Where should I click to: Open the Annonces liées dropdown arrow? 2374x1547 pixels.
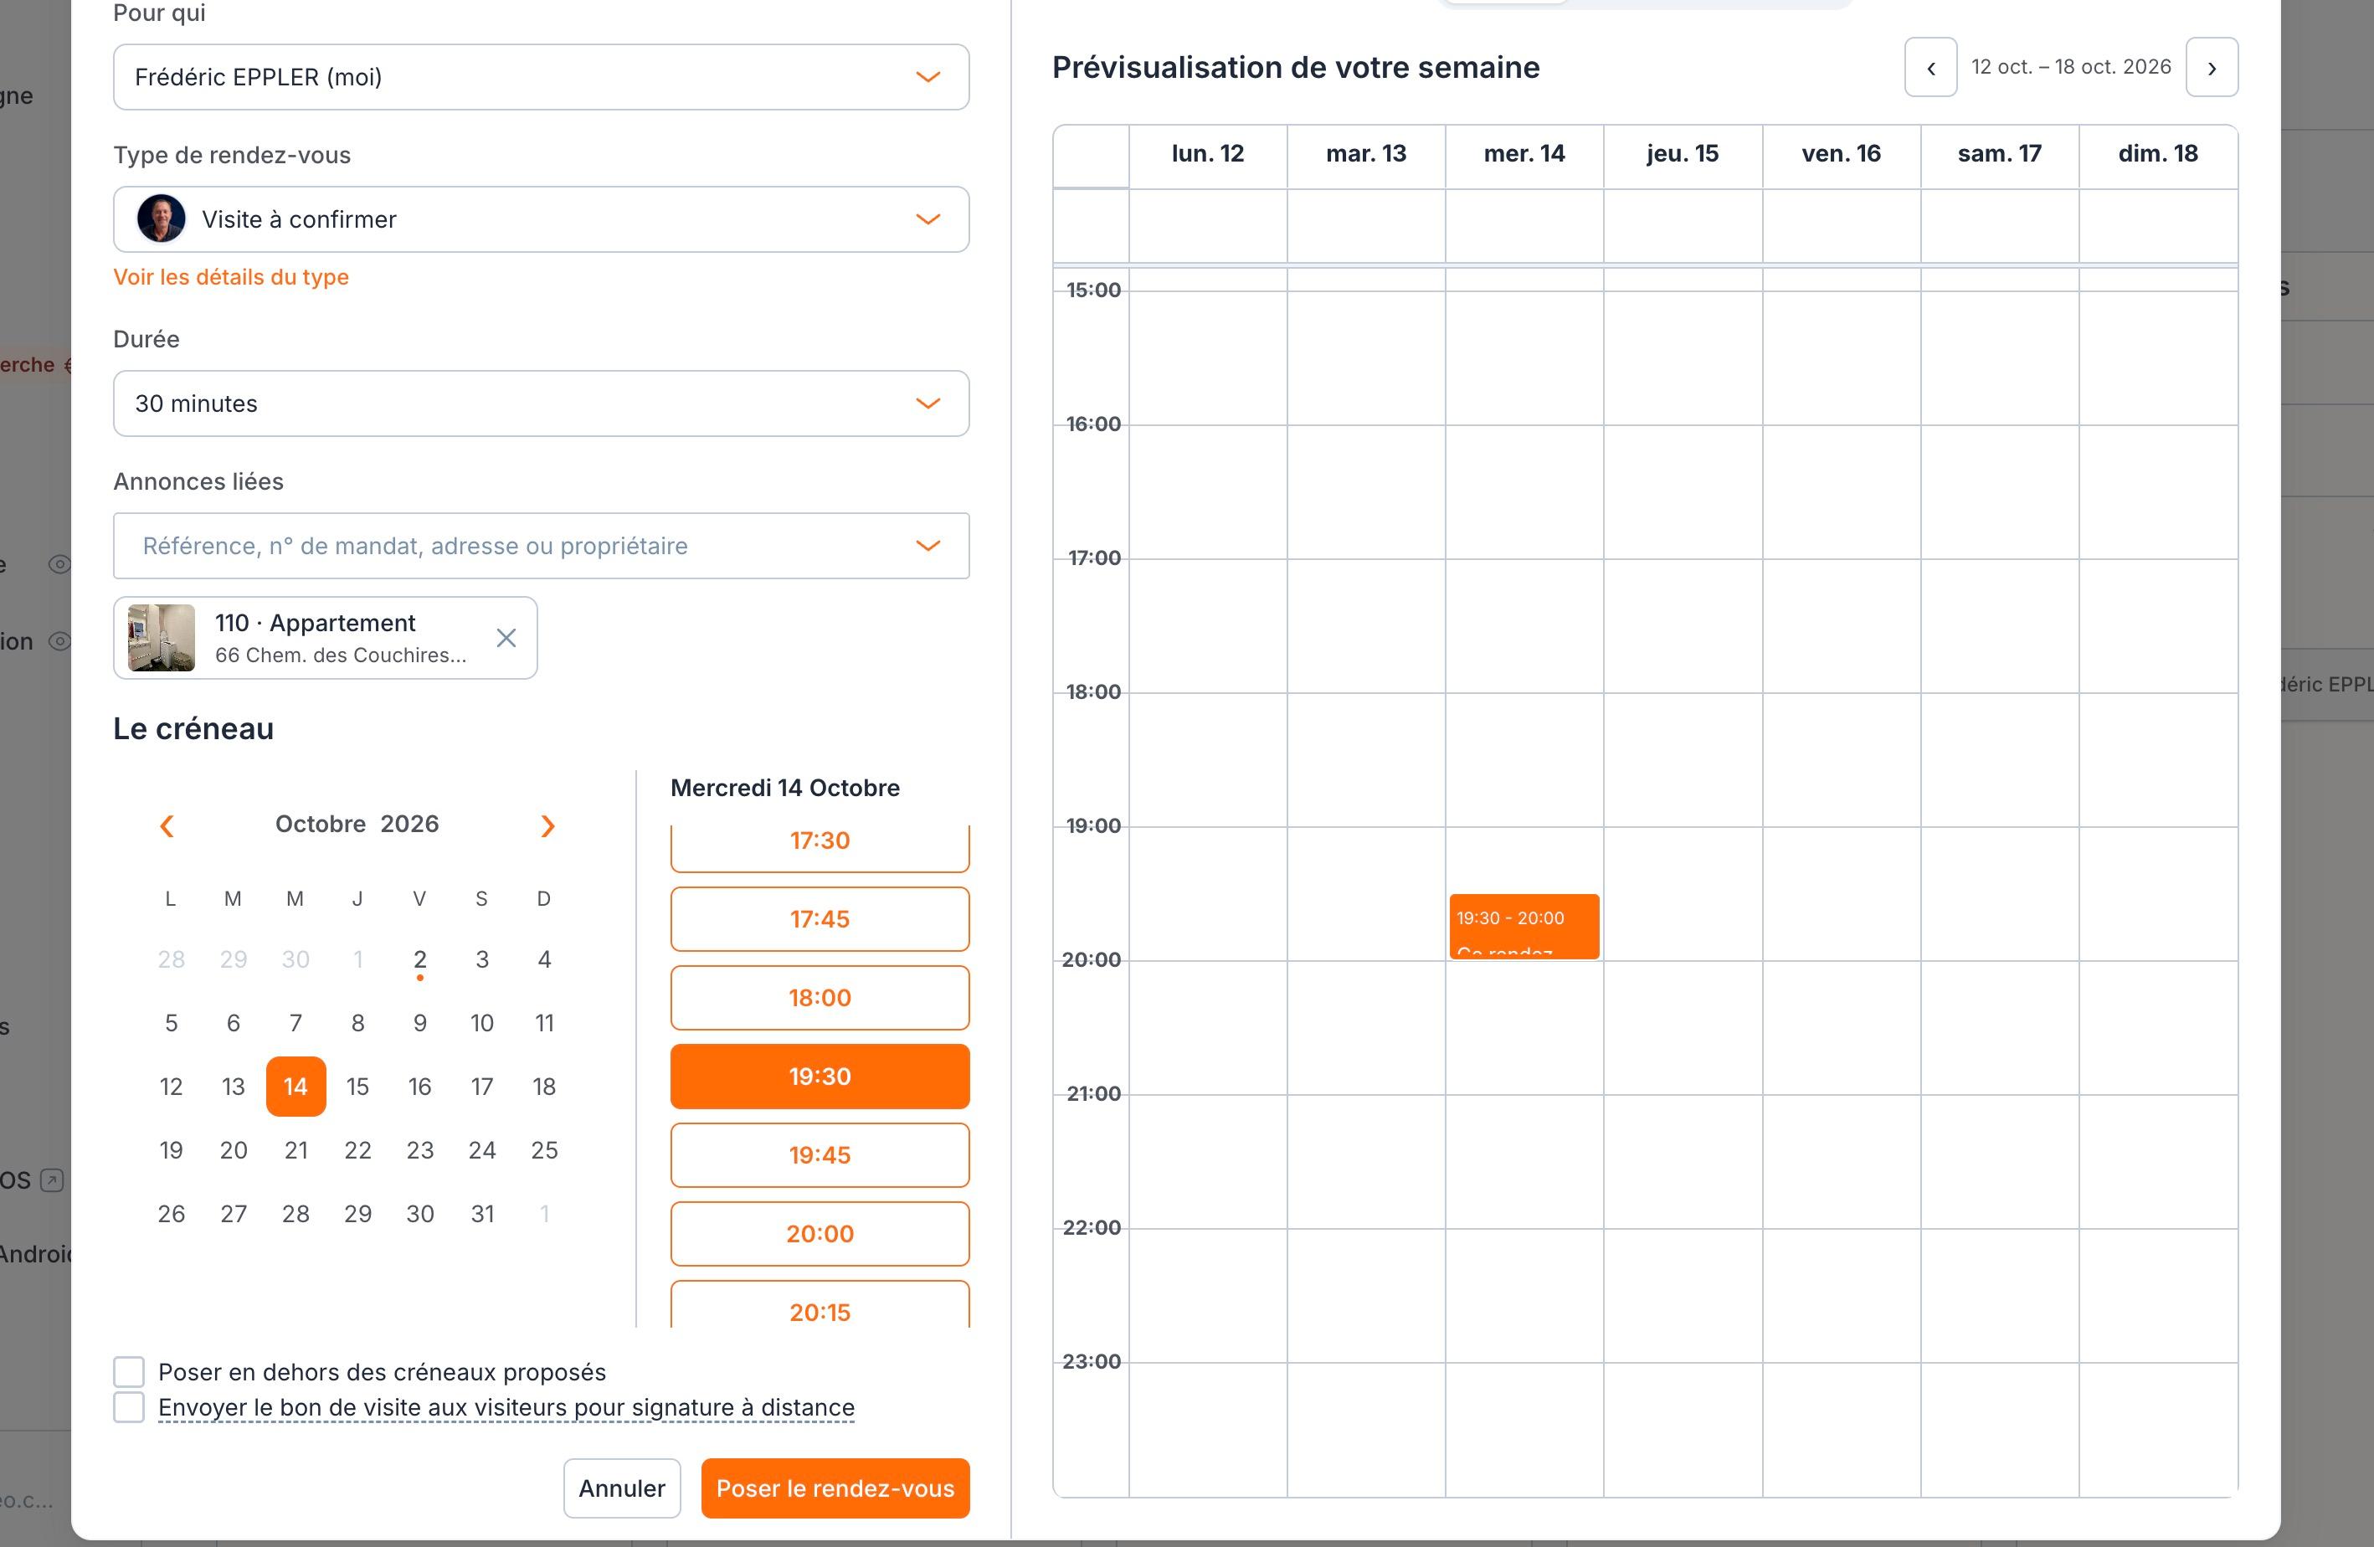[x=928, y=546]
